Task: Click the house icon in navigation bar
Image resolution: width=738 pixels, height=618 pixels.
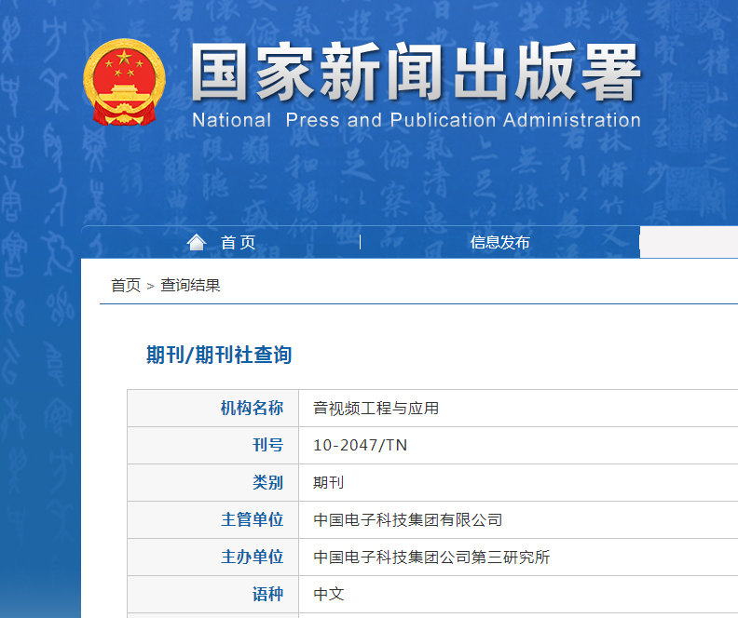Action: tap(196, 242)
